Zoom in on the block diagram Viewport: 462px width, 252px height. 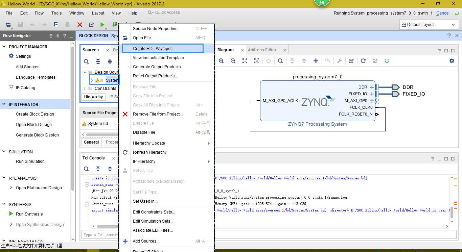pos(221,61)
